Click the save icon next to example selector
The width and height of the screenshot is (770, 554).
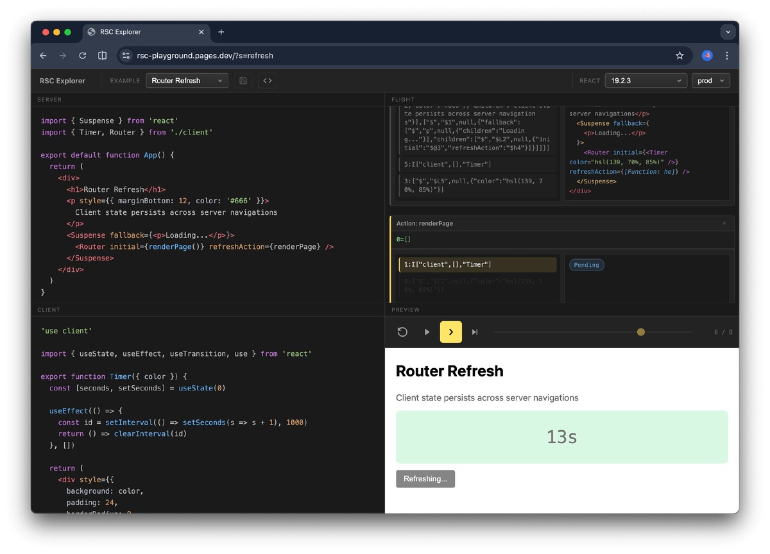pos(243,81)
